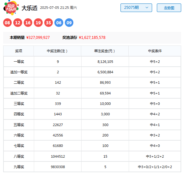Click red ball number 12
The image size is (185, 176).
tap(18, 23)
